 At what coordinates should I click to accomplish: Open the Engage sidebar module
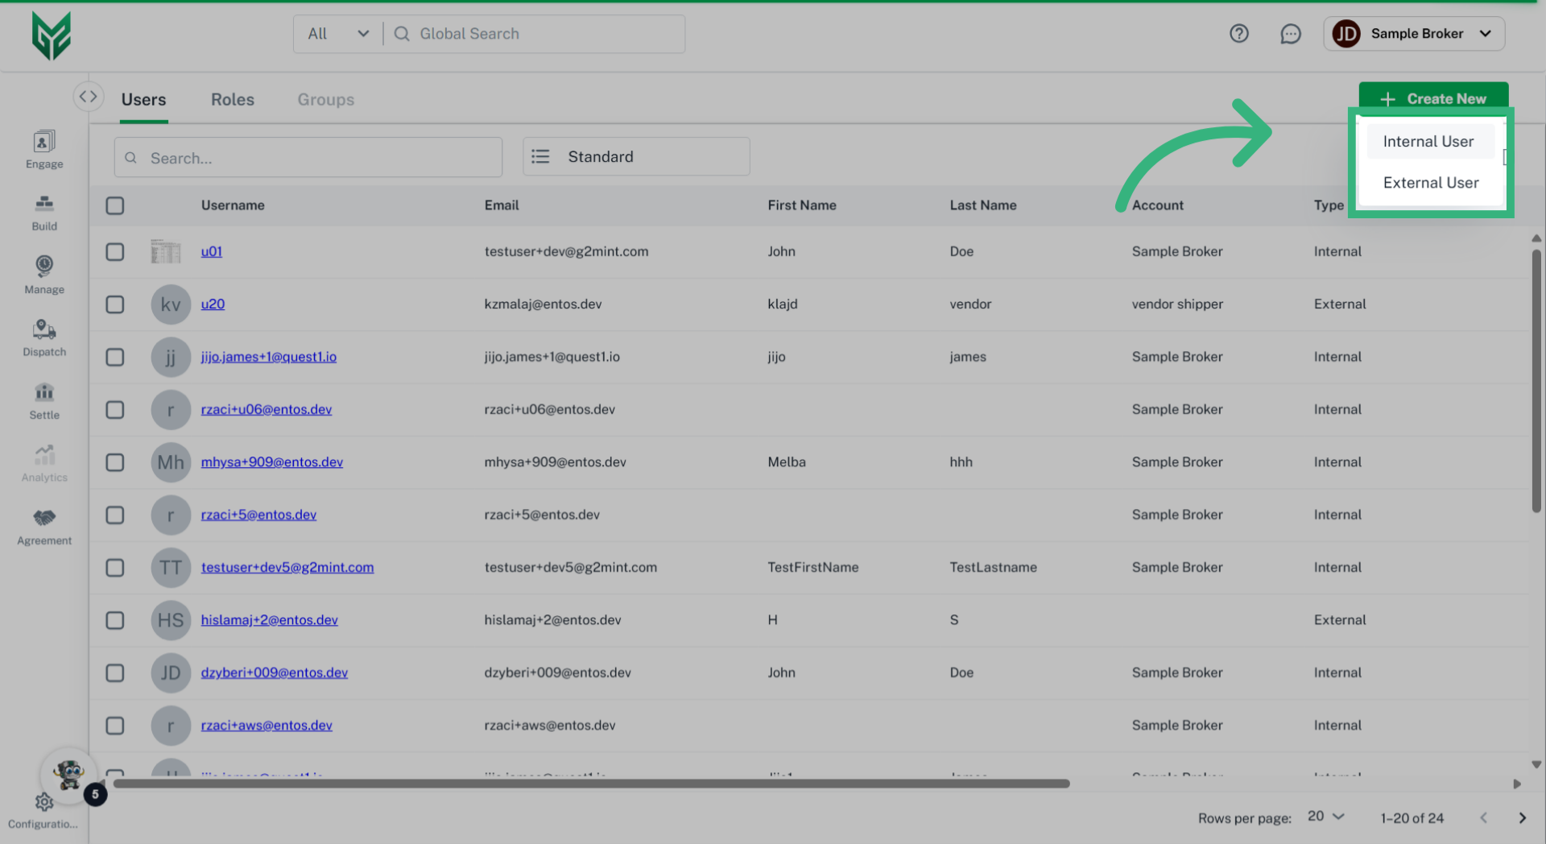pyautogui.click(x=44, y=150)
